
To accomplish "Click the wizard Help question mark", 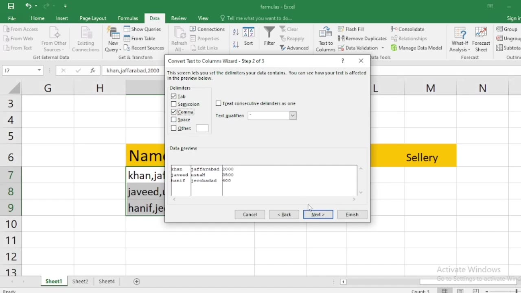I will 343,61.
